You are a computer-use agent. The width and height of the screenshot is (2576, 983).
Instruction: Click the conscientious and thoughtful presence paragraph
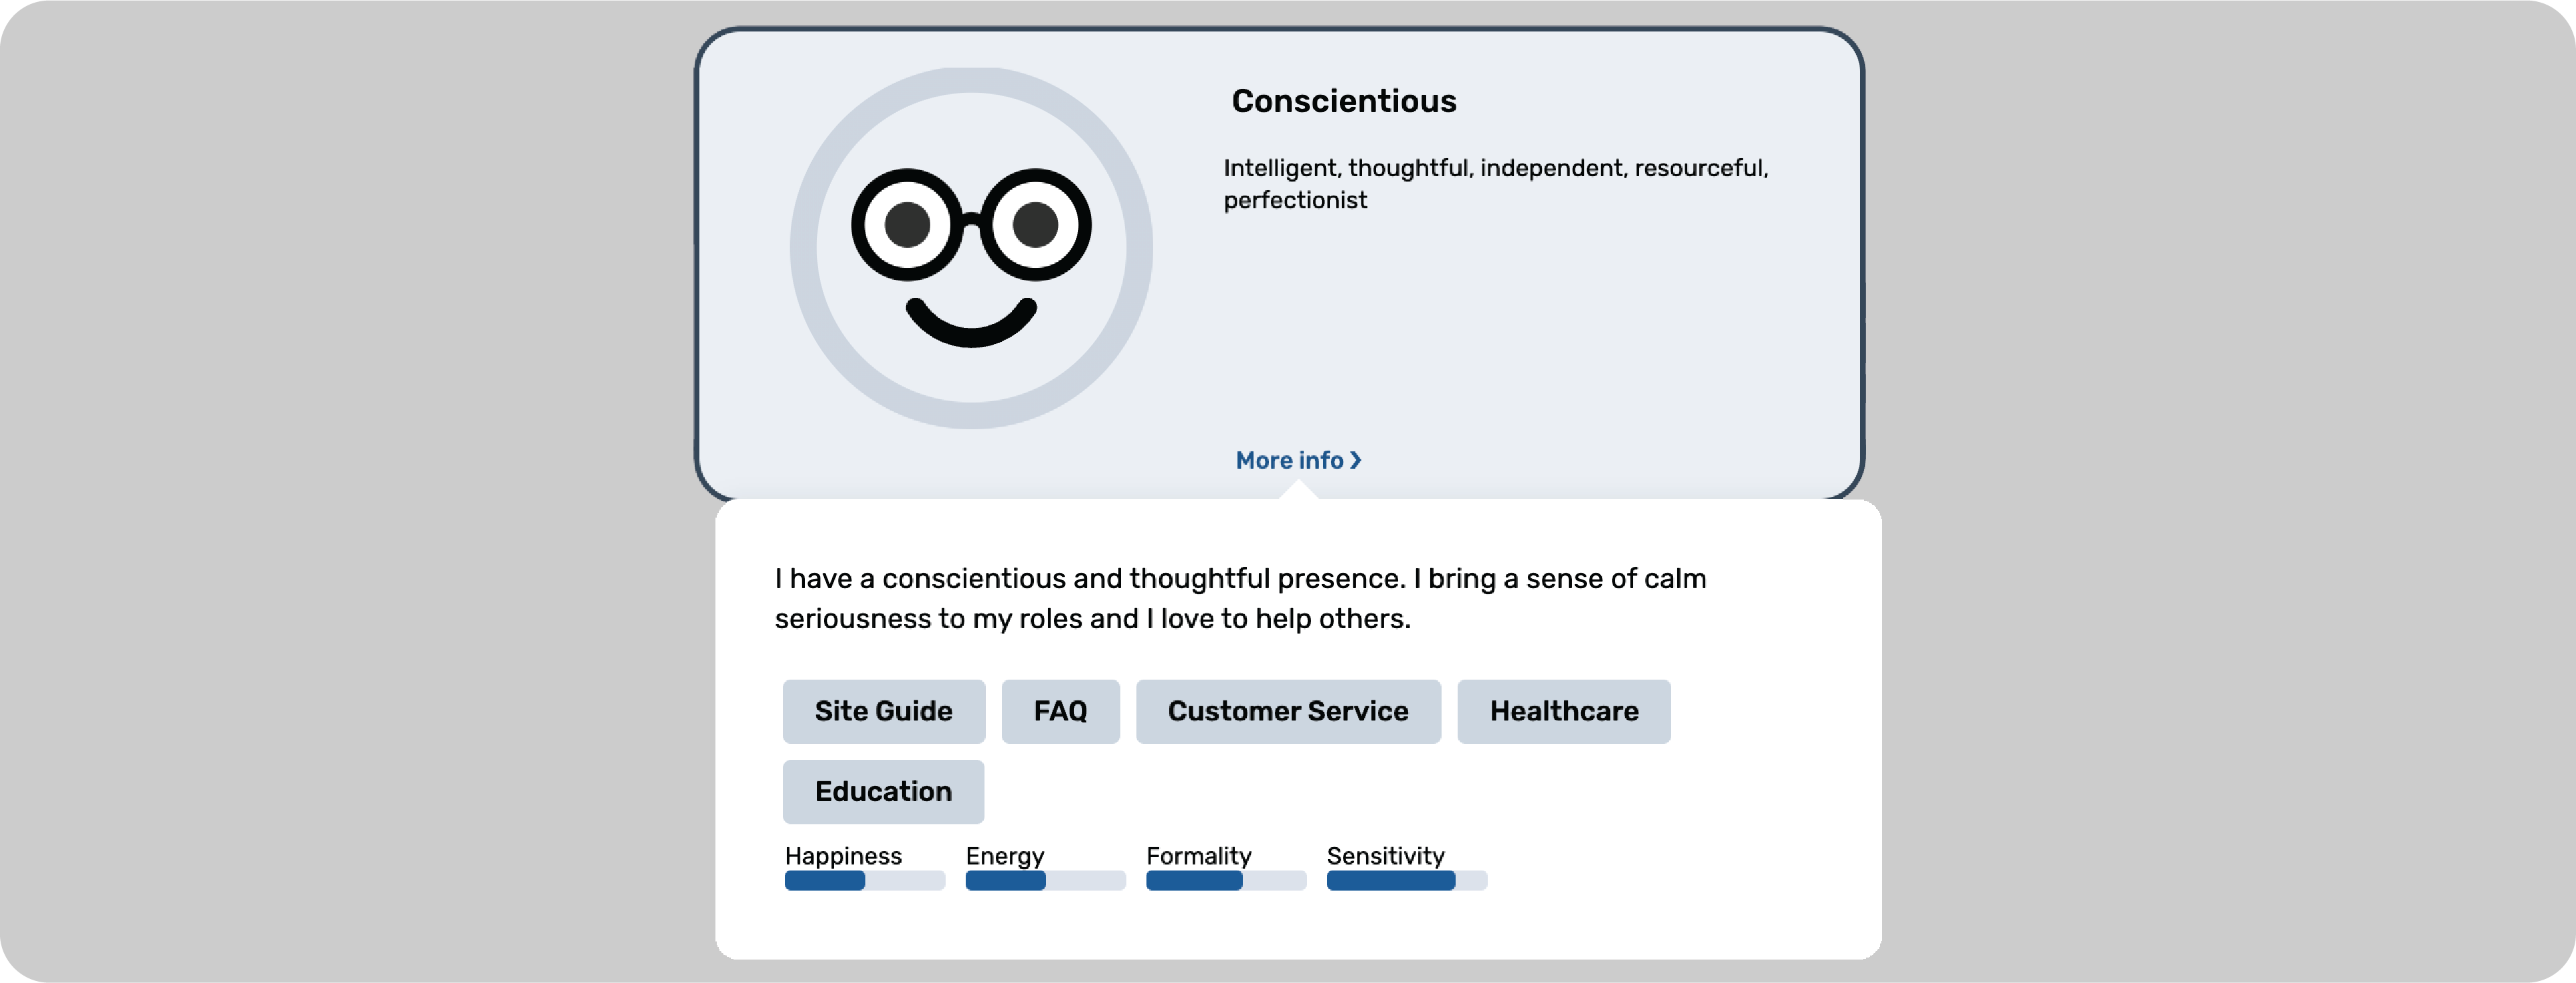1239,599
